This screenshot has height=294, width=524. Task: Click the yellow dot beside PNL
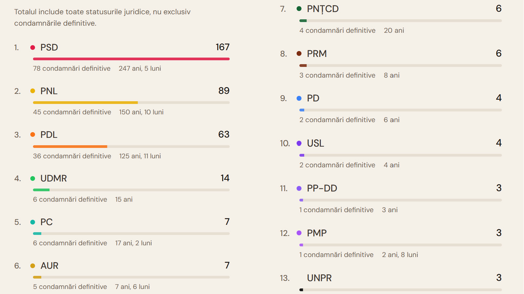pos(33,91)
